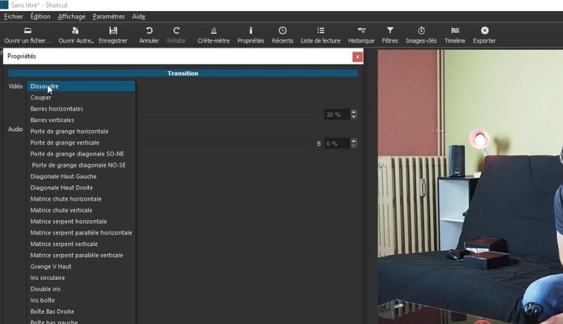The height and width of the screenshot is (324, 563).
Task: Close the Propriétés panel
Action: 357,57
